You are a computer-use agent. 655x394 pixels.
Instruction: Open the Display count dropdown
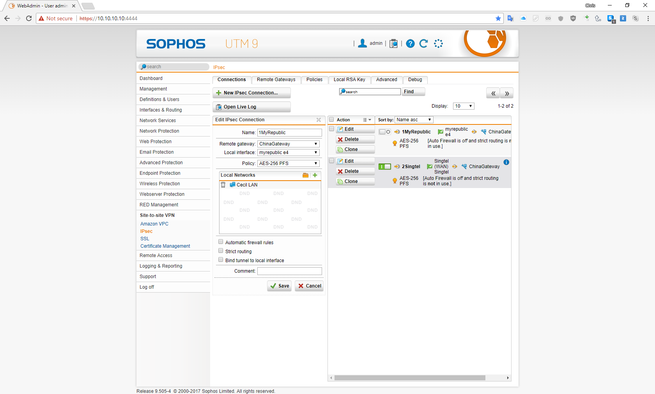tap(464, 106)
